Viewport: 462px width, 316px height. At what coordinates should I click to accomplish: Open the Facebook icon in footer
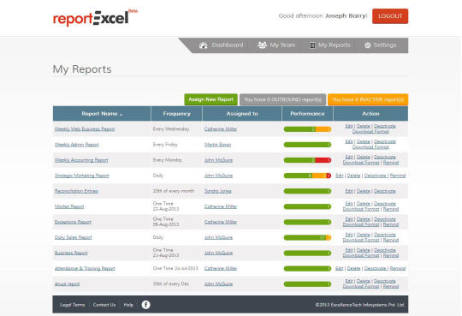click(145, 305)
